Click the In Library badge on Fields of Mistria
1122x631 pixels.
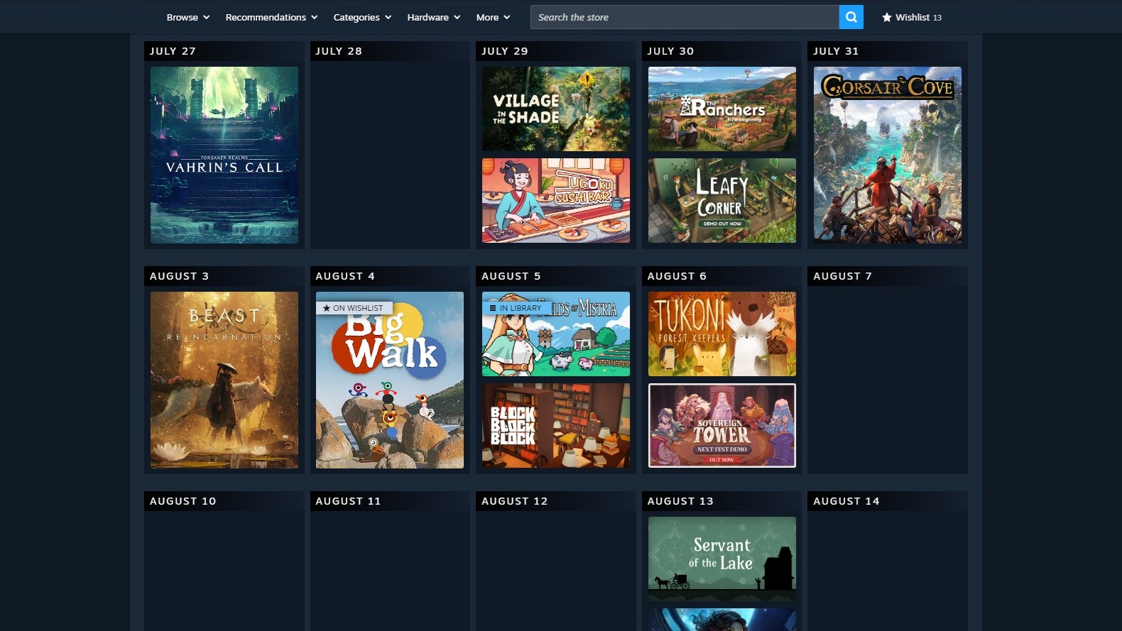click(x=516, y=308)
